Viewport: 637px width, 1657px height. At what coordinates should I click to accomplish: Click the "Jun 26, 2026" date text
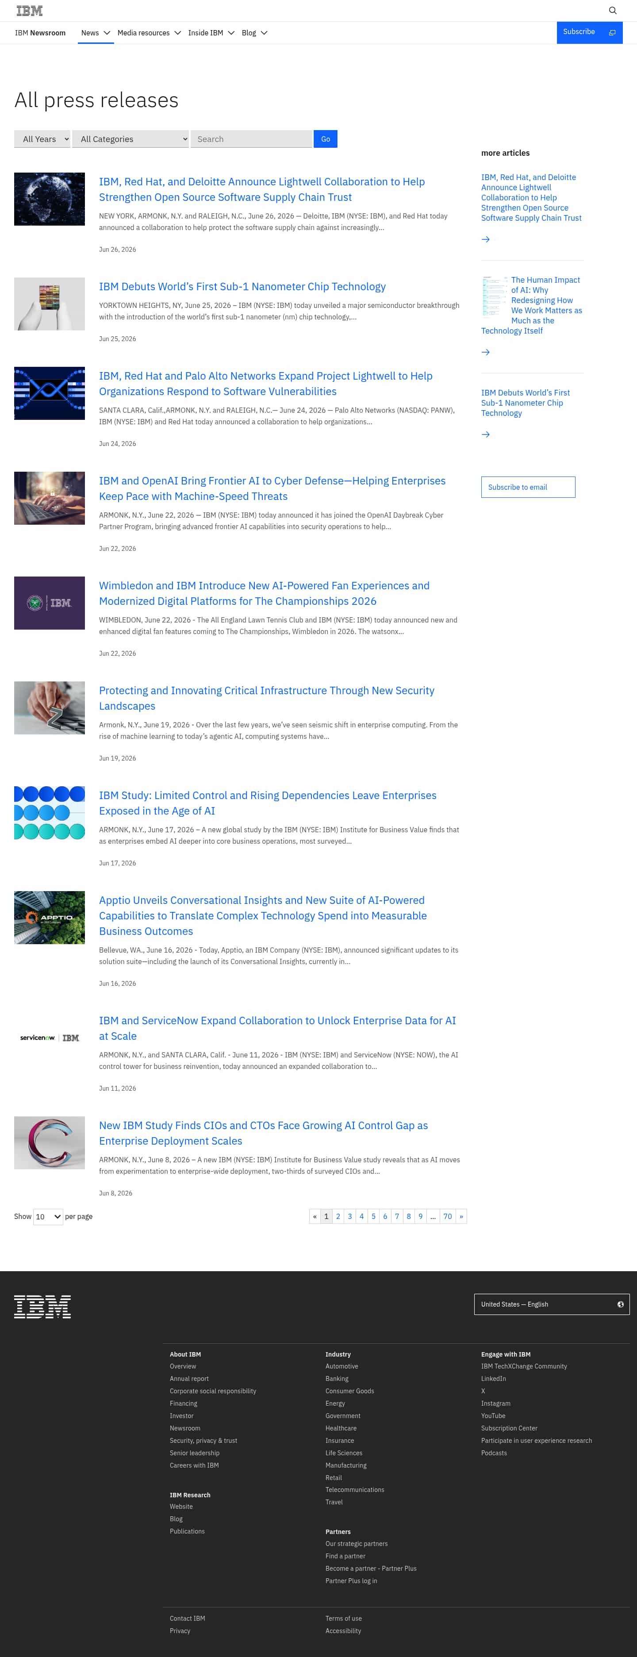click(x=118, y=249)
